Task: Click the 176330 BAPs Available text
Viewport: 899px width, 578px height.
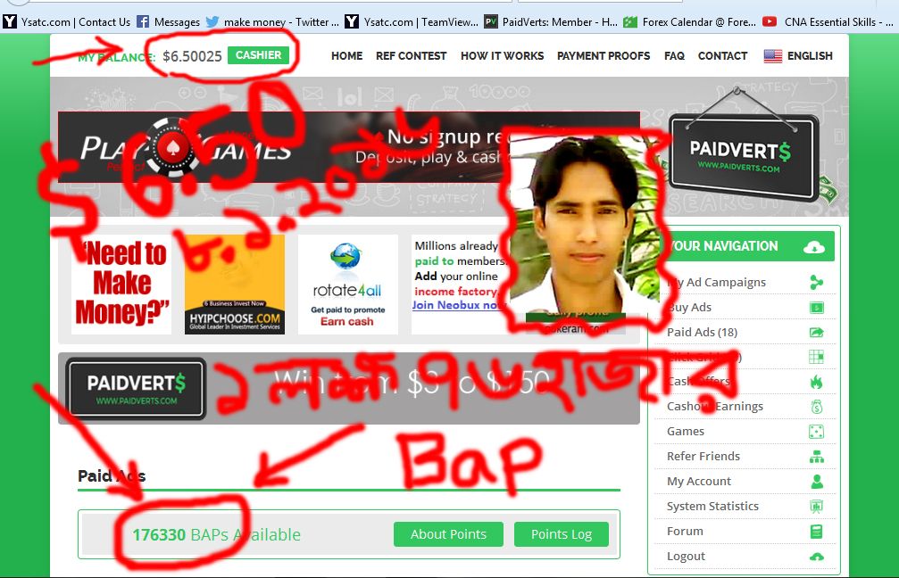Action: point(217,535)
